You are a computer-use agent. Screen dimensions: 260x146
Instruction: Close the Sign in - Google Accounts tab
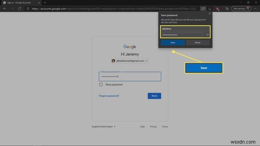point(39,3)
